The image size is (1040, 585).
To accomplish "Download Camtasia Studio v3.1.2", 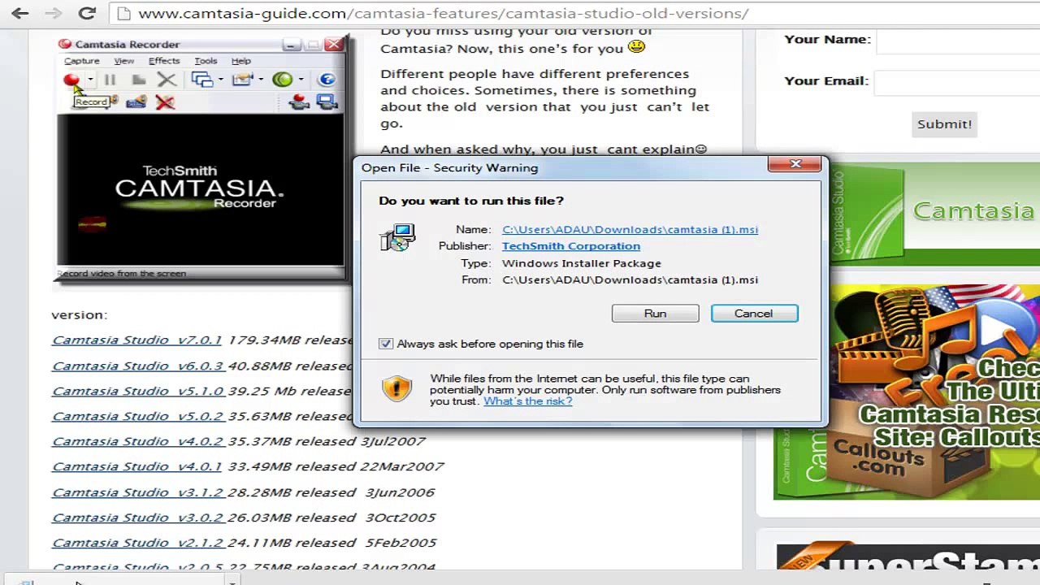I will coord(137,492).
